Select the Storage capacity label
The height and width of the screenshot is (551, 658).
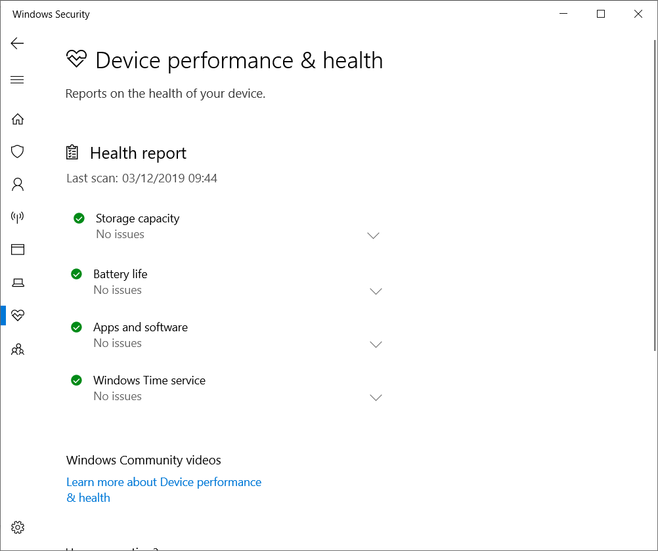(138, 218)
